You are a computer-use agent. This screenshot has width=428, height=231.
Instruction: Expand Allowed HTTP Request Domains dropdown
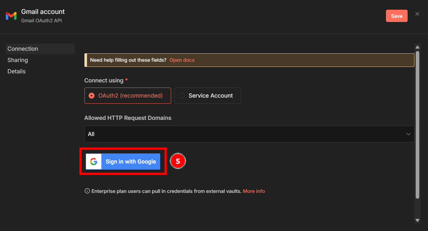[x=249, y=134]
